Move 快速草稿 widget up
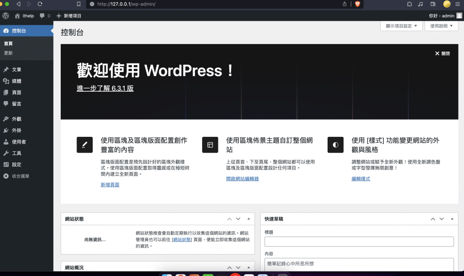 coord(433,219)
